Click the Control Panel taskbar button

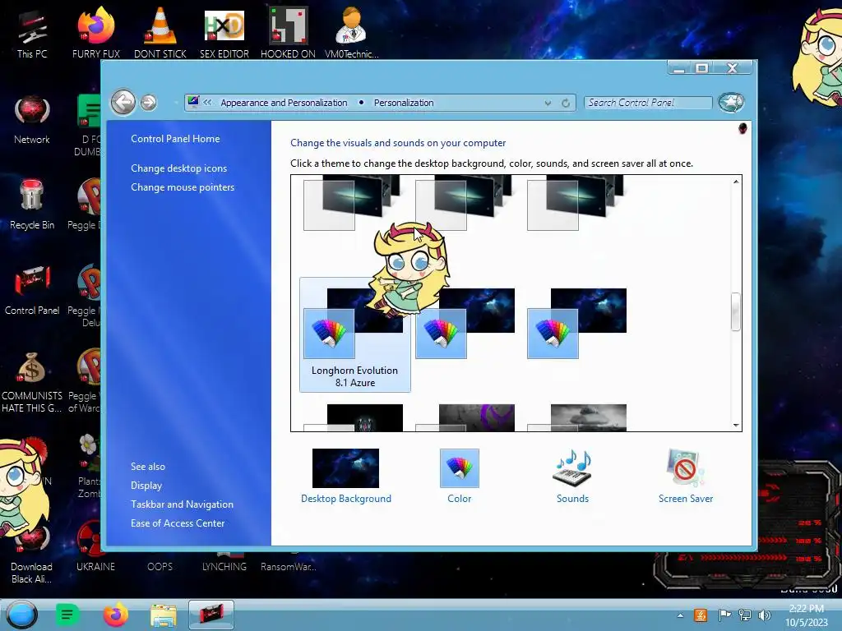[x=211, y=615]
